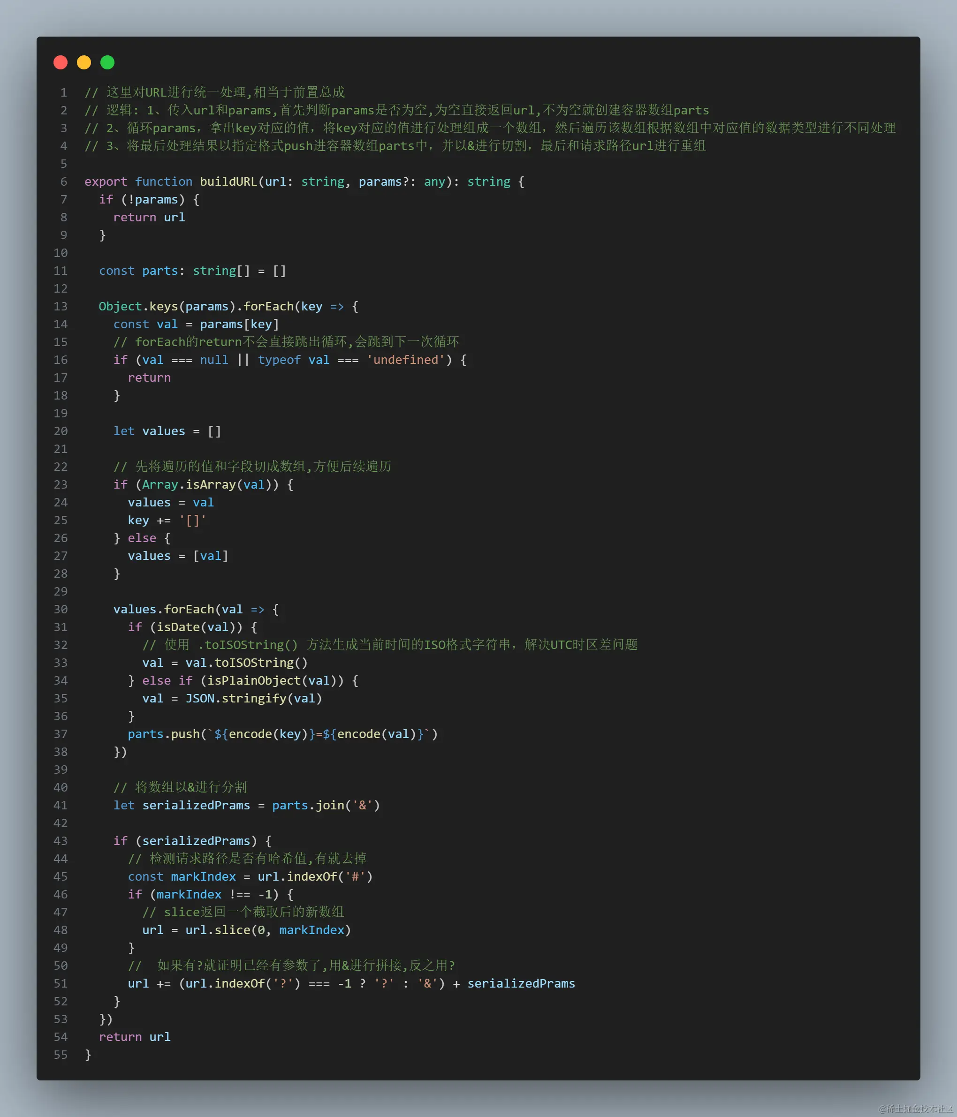Click the Array.isArray(val) condition

[206, 484]
